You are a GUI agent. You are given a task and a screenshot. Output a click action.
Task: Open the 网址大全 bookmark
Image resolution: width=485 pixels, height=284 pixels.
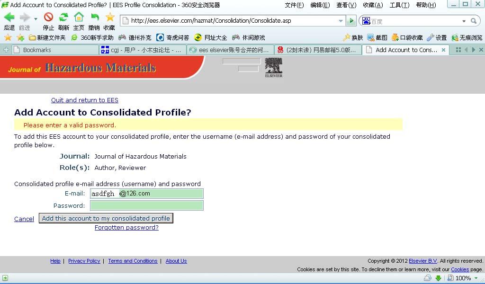click(x=210, y=38)
